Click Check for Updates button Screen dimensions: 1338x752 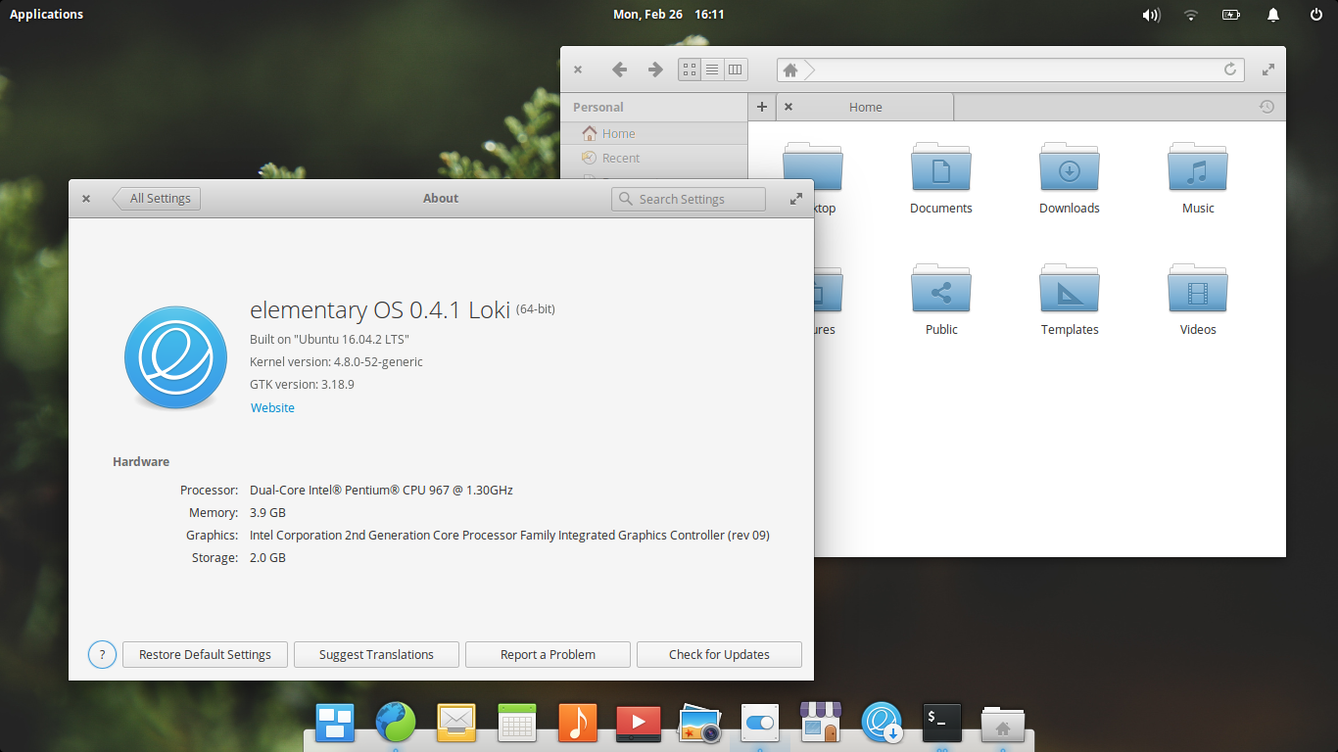click(x=719, y=654)
